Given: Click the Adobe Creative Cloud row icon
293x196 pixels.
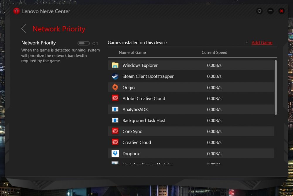Looking at the screenshot, I should [x=115, y=98].
